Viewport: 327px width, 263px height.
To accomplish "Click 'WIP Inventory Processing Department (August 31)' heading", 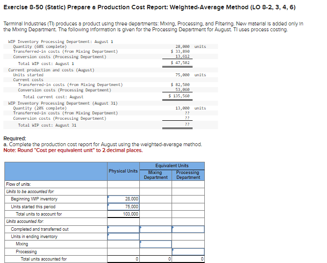I will [63, 103].
